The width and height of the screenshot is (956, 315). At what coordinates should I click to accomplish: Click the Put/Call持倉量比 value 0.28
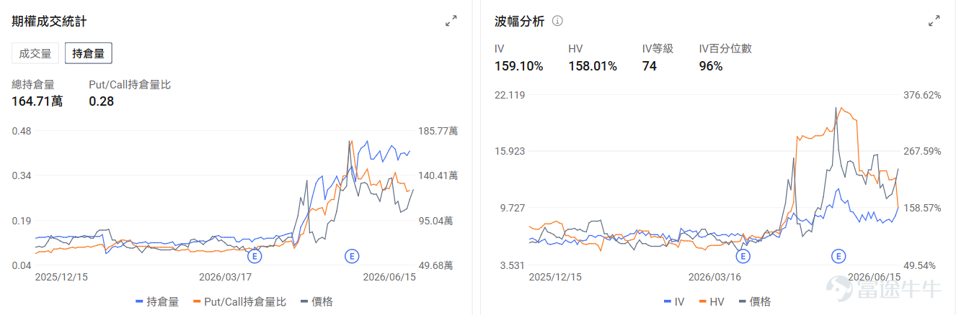point(102,101)
